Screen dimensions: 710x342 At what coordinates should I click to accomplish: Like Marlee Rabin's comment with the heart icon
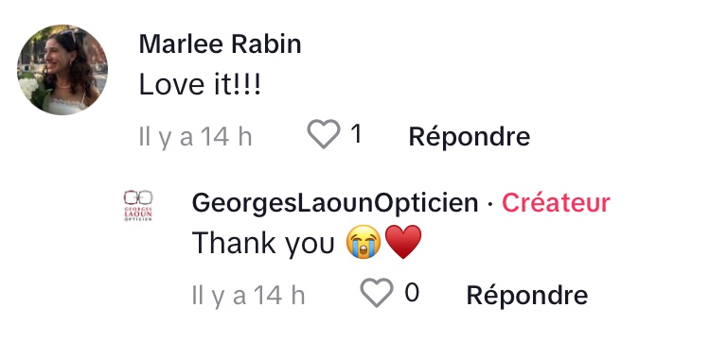pyautogui.click(x=324, y=134)
